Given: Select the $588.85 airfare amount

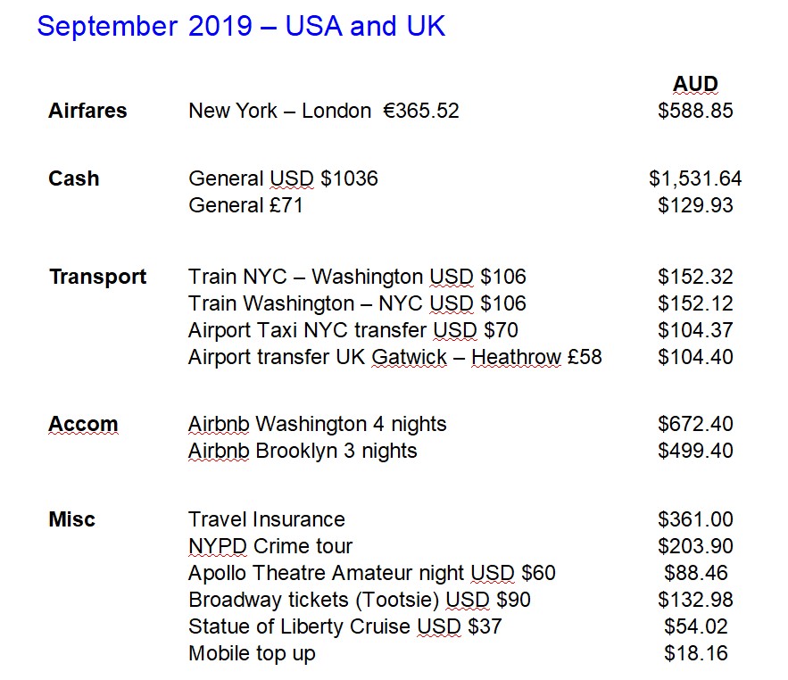Looking at the screenshot, I should (x=695, y=111).
